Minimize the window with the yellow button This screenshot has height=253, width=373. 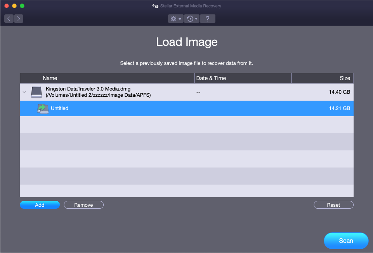tap(14, 6)
